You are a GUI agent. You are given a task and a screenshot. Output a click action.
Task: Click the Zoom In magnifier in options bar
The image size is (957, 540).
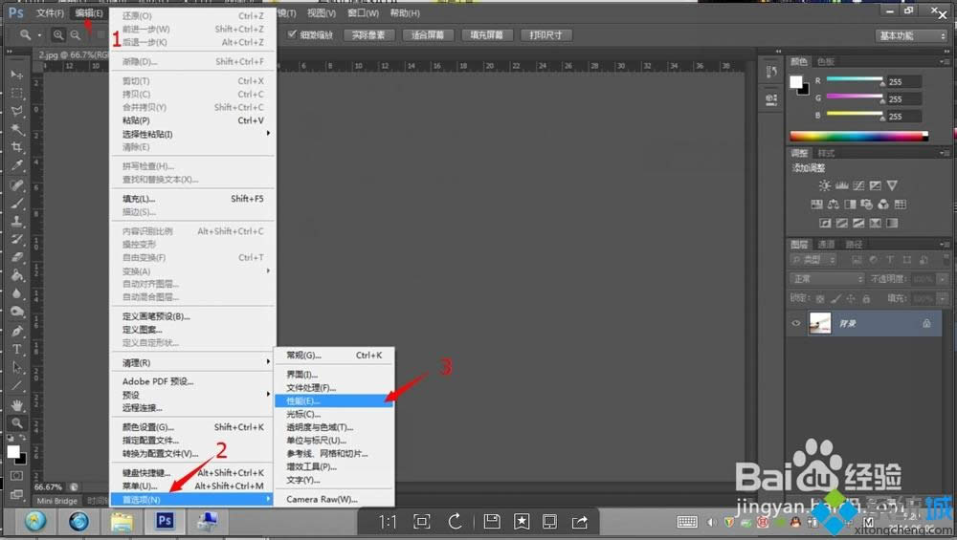[x=58, y=35]
